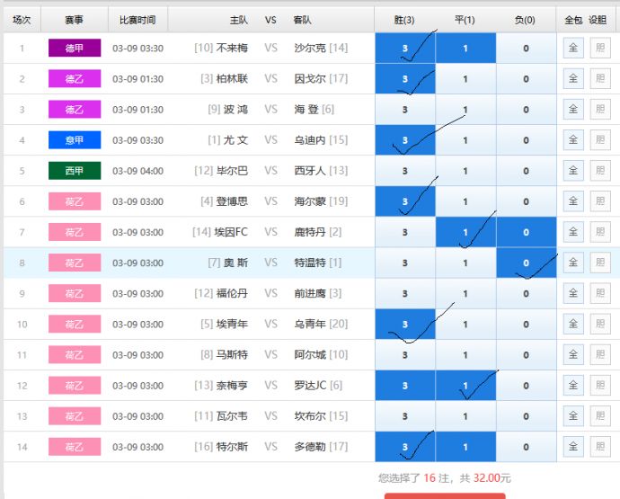Toggle draw (1) for 不来梅 vs 沙尔克
Screen dimensions: 620x499
tap(465, 48)
